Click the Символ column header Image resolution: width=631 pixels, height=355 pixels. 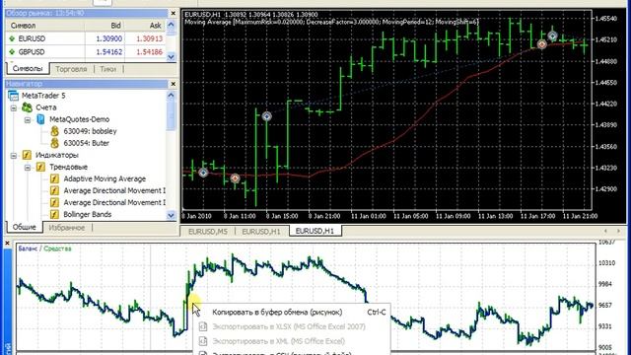pos(23,26)
